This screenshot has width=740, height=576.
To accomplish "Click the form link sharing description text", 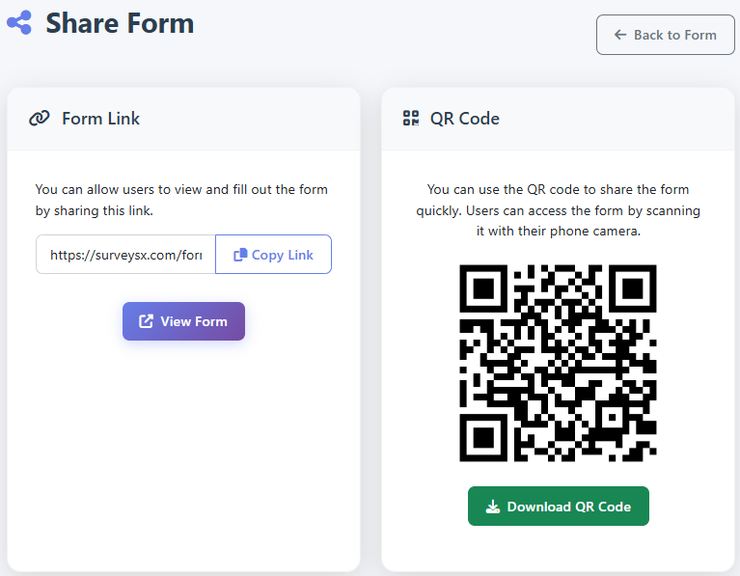I will tap(181, 200).
